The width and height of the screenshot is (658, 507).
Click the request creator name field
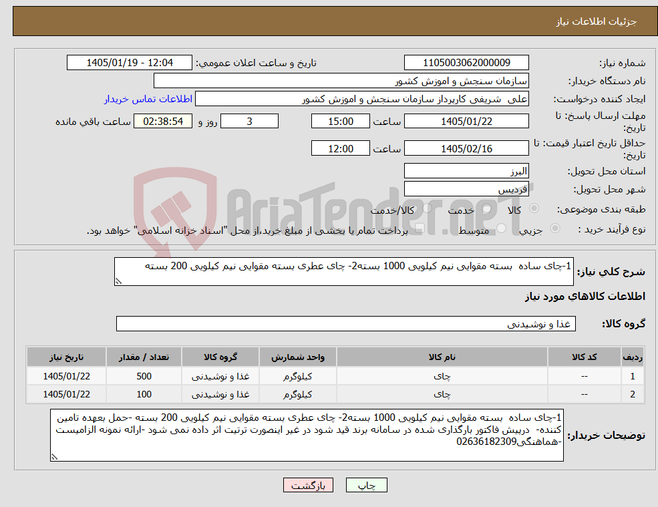pyautogui.click(x=361, y=99)
